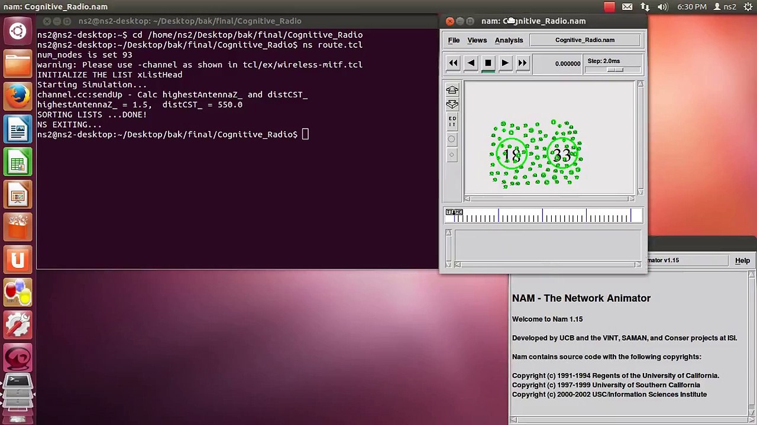
Task: Open the system power menu
Action: point(747,7)
